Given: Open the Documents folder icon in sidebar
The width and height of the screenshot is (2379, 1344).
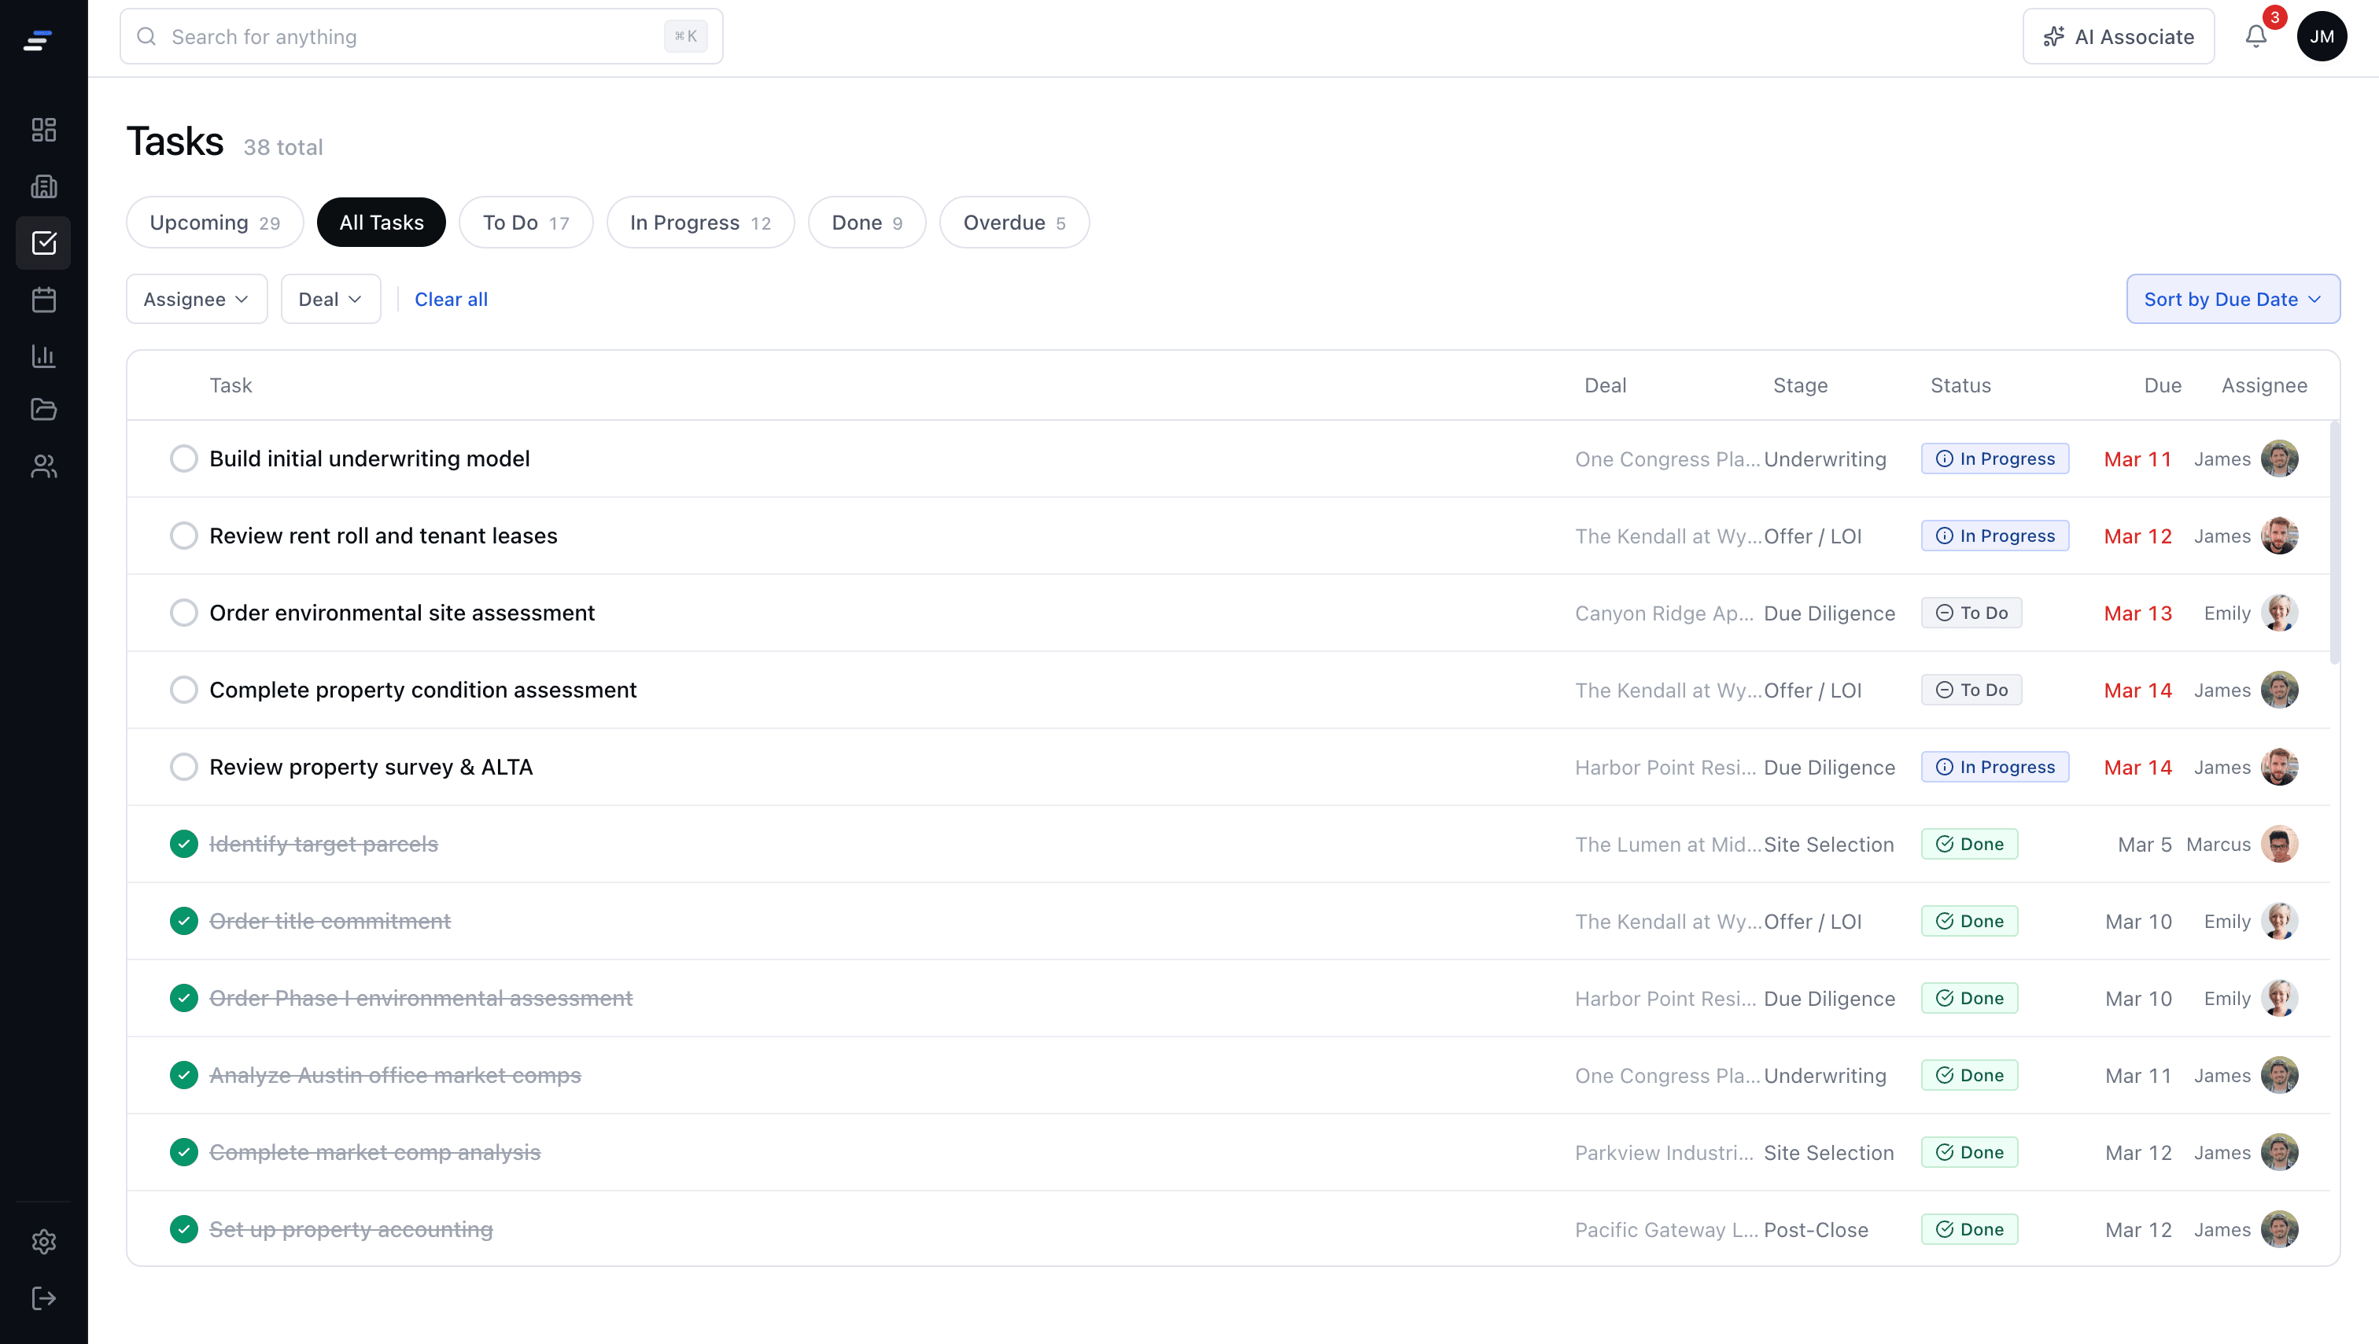Looking at the screenshot, I should click(x=43, y=410).
